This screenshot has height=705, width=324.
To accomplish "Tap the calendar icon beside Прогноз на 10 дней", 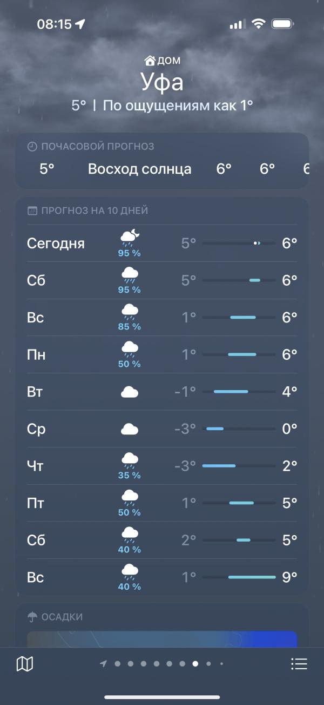I will tap(32, 211).
